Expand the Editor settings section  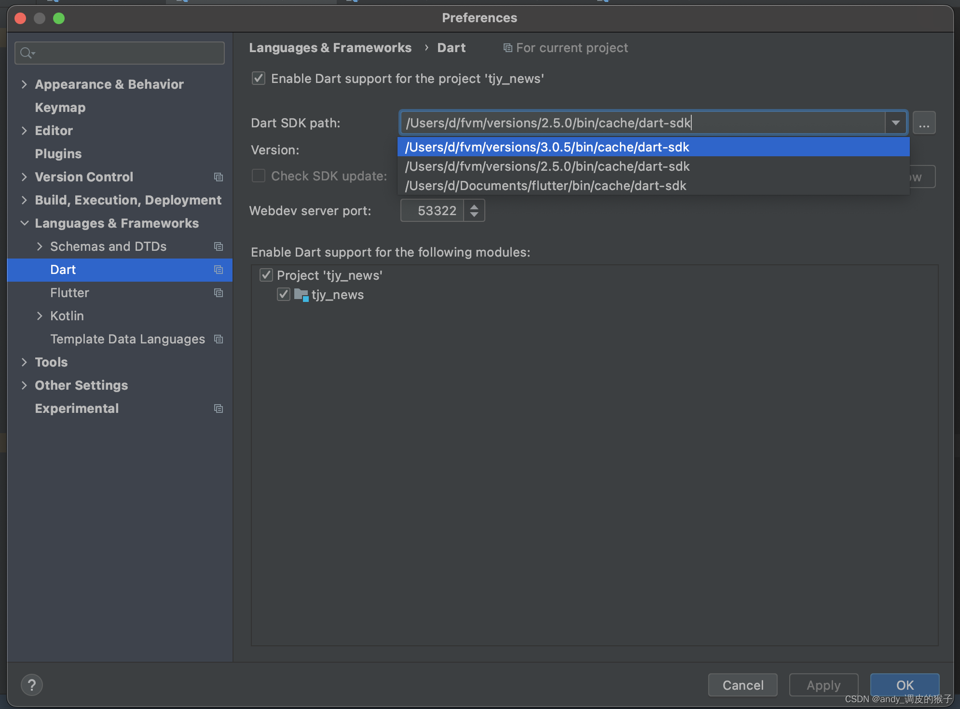click(24, 131)
